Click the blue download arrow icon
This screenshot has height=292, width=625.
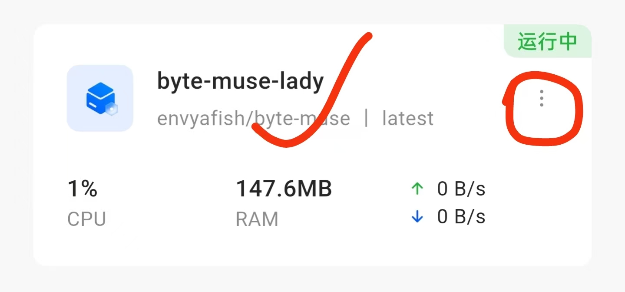click(417, 217)
